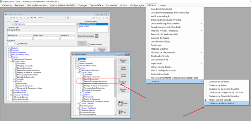Open the Janelas menu
251x121 pixels.
[x=163, y=5]
